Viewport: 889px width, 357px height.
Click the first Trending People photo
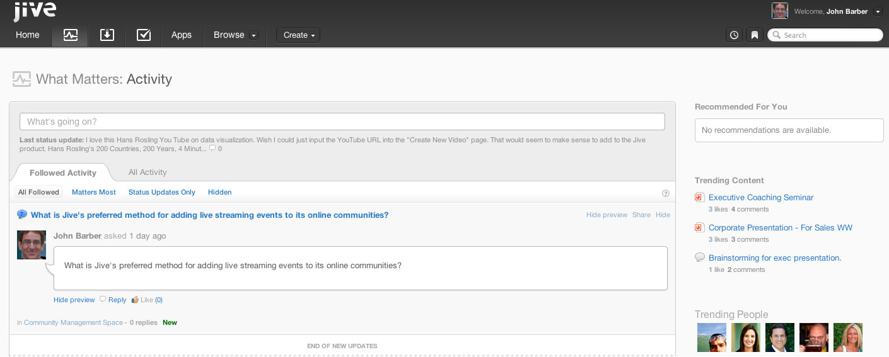point(712,337)
